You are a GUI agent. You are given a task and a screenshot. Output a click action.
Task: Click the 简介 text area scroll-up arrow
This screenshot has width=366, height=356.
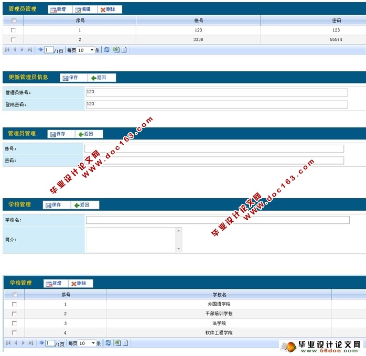[179, 231]
